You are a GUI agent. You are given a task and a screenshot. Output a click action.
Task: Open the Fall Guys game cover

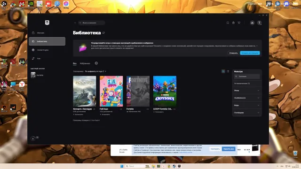point(111,91)
